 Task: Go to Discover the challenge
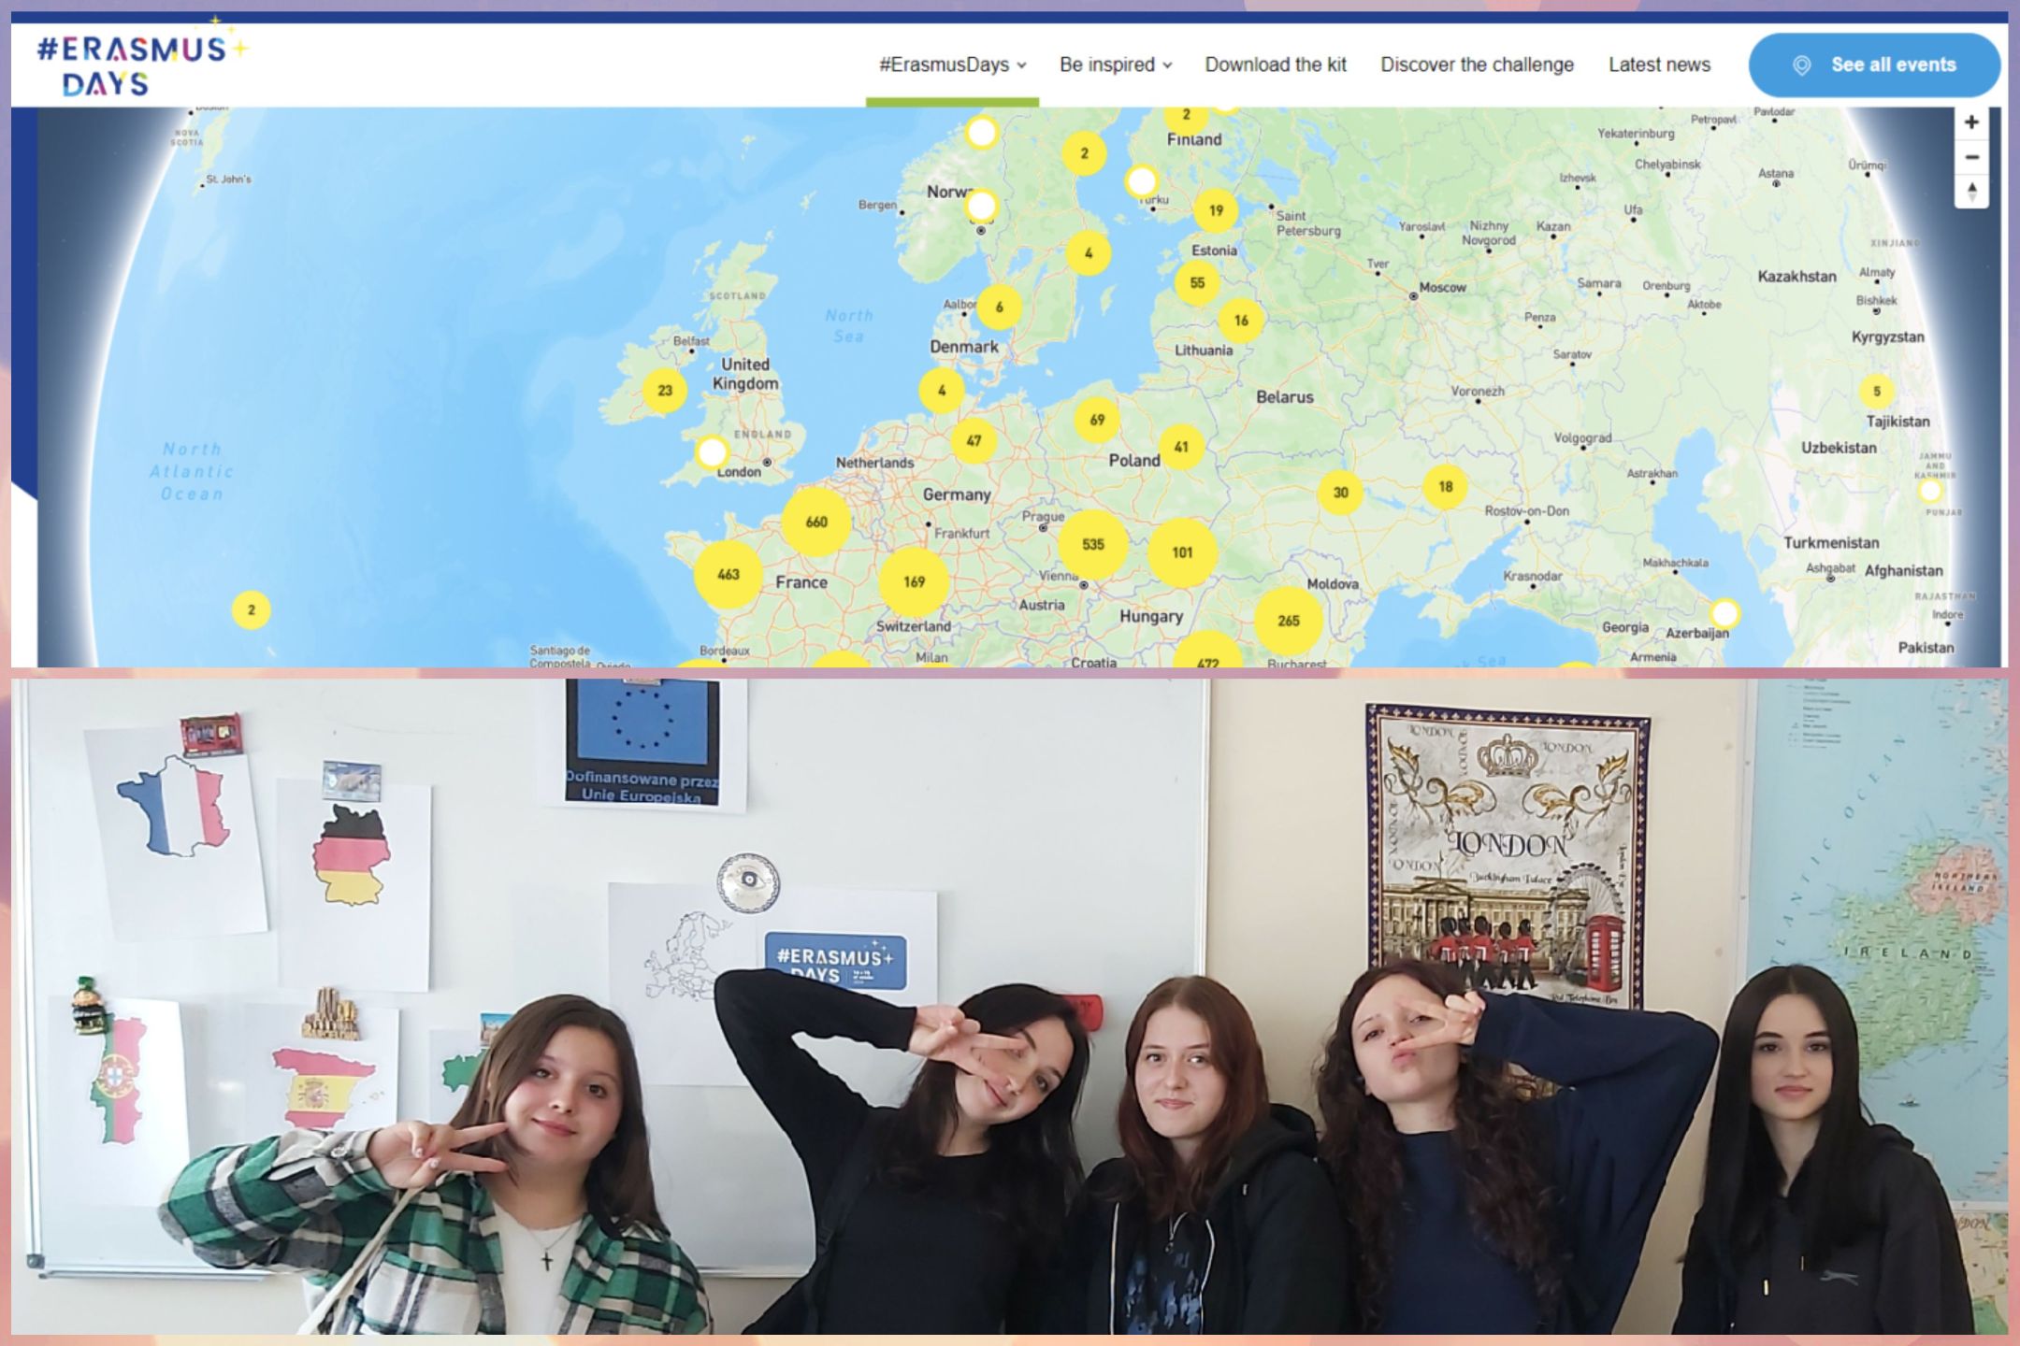pyautogui.click(x=1477, y=64)
